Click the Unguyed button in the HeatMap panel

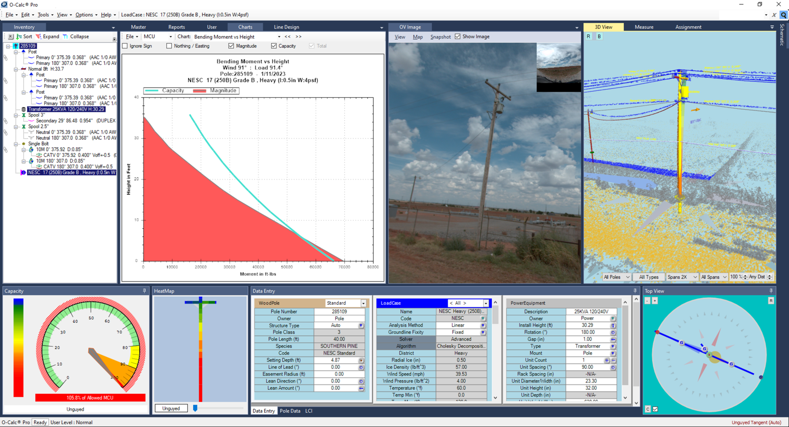171,408
